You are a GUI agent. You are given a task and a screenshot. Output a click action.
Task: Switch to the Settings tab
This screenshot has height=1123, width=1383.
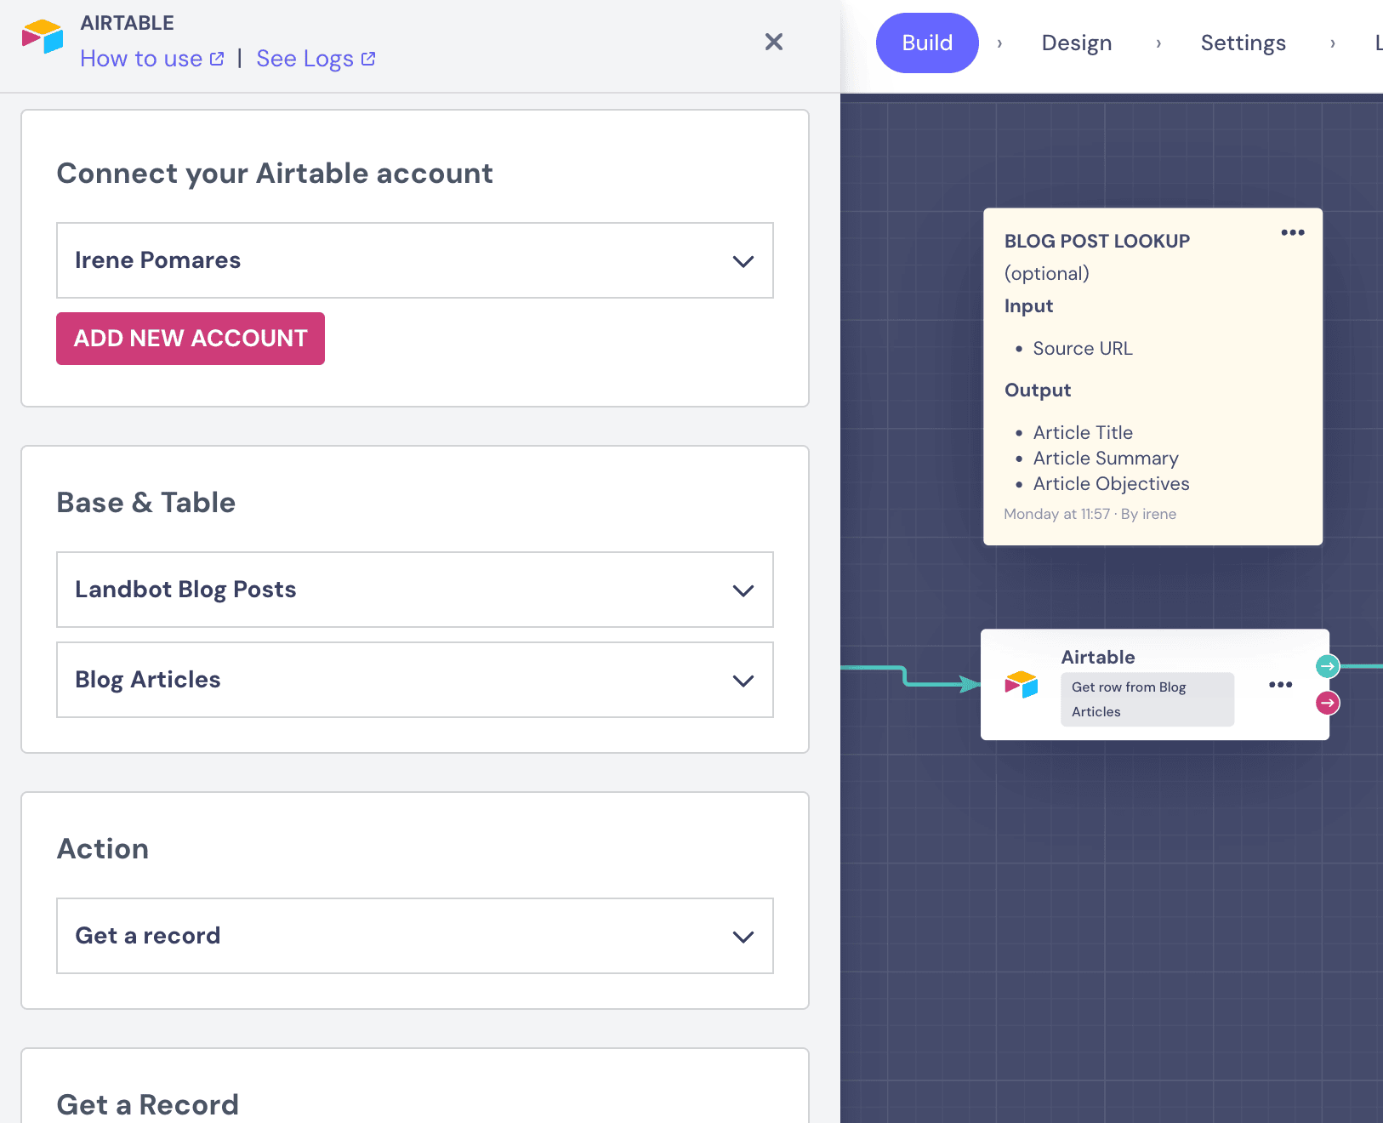(1243, 43)
